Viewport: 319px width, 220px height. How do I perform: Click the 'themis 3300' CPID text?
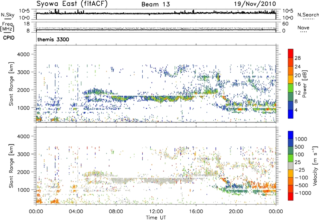click(53, 39)
